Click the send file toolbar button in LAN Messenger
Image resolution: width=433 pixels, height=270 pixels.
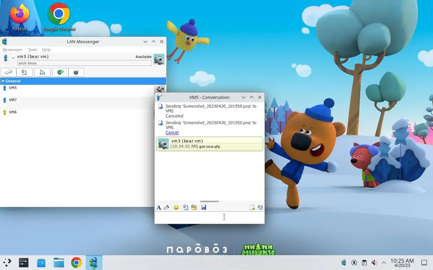click(x=24, y=72)
